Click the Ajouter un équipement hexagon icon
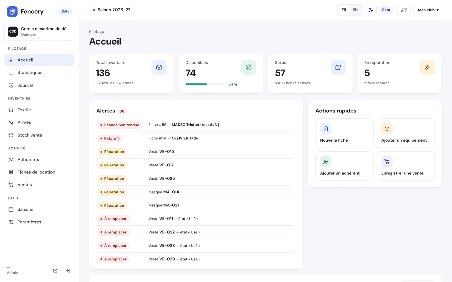This screenshot has height=282, width=452. point(387,129)
